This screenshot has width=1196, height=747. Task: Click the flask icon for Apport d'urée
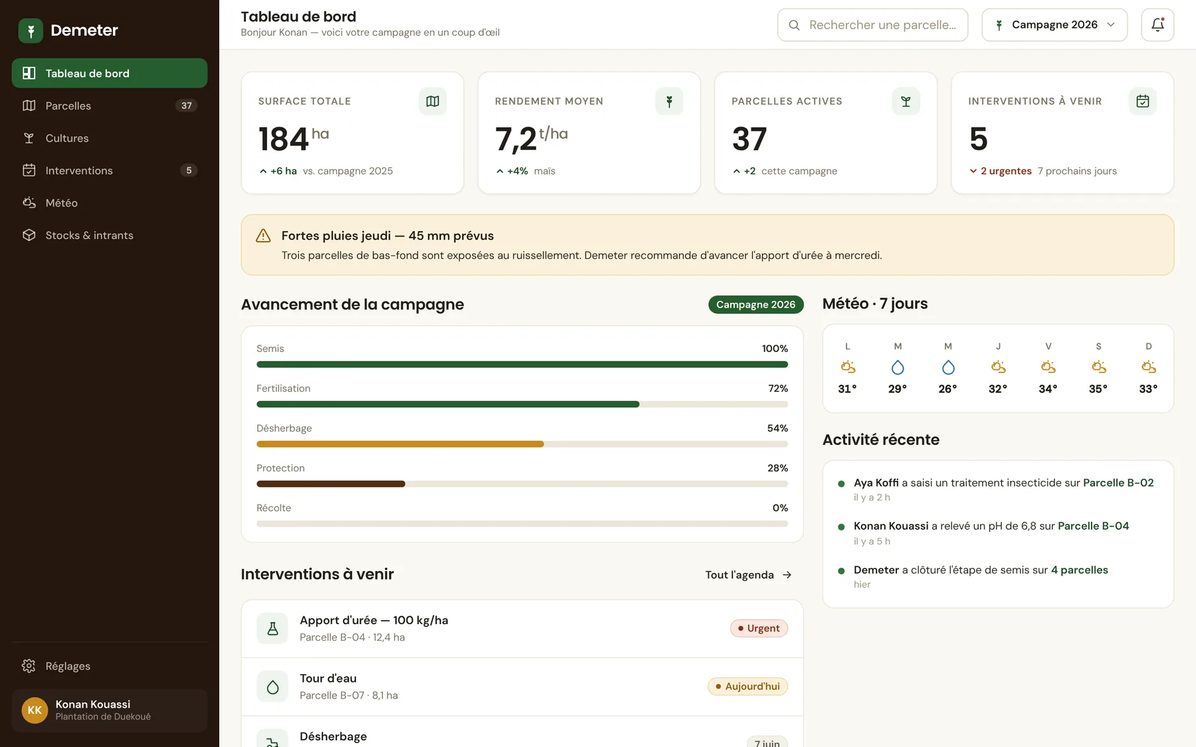point(272,629)
